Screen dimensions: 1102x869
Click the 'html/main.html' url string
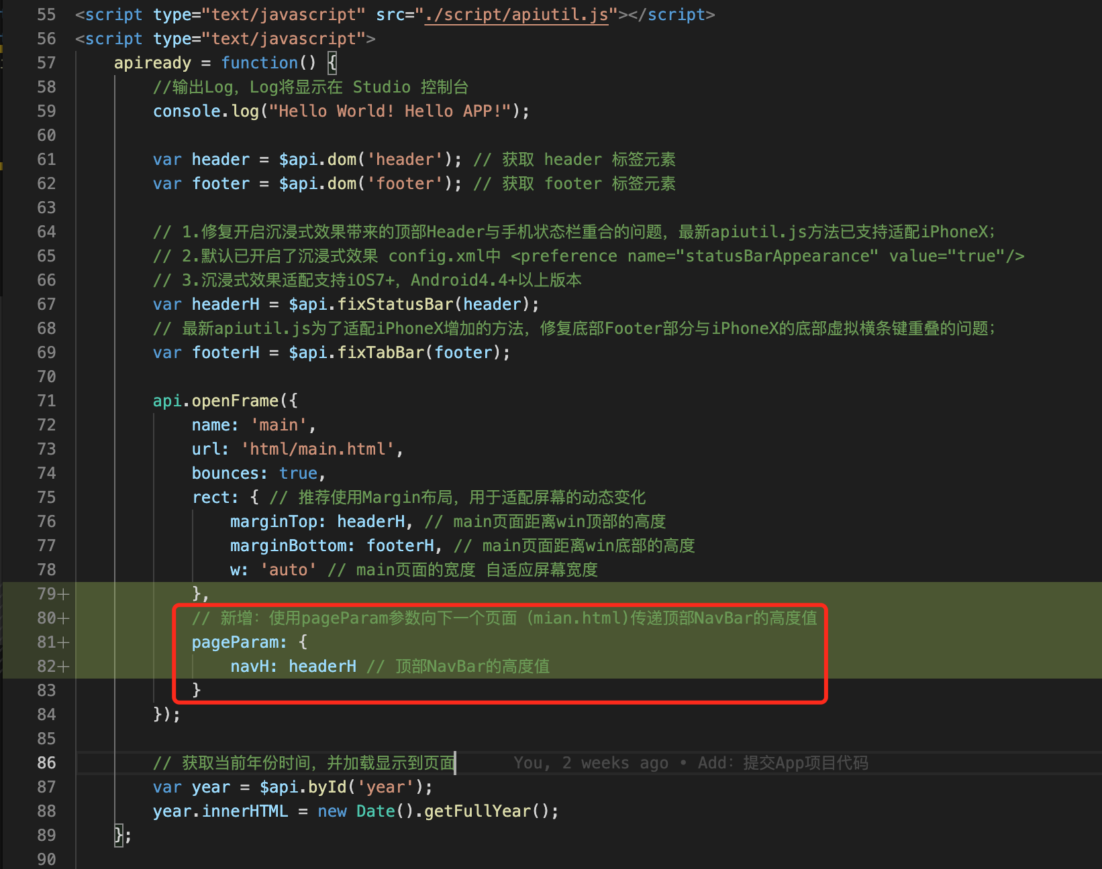click(318, 449)
